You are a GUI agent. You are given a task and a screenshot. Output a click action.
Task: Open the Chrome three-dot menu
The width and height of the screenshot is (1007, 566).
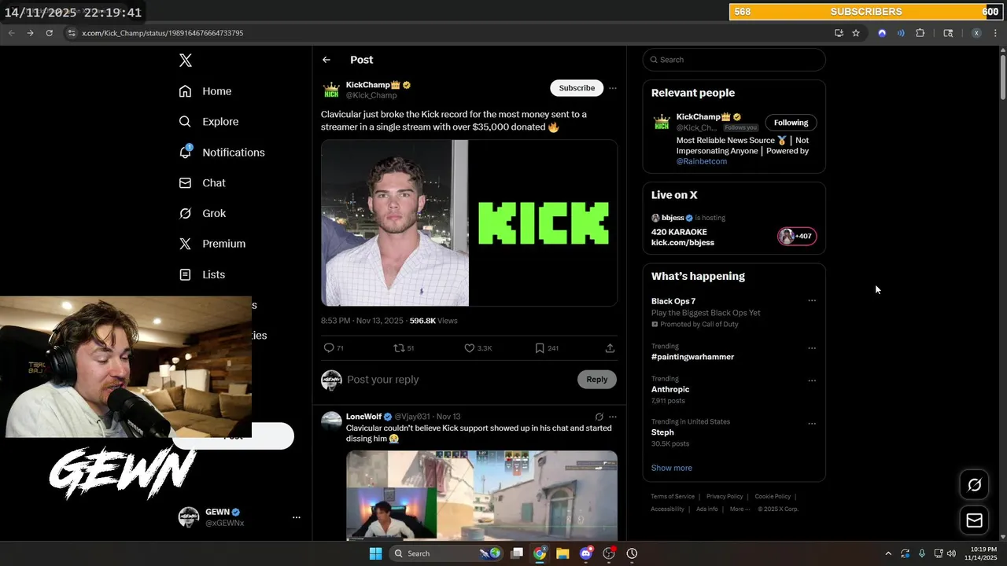pos(995,33)
